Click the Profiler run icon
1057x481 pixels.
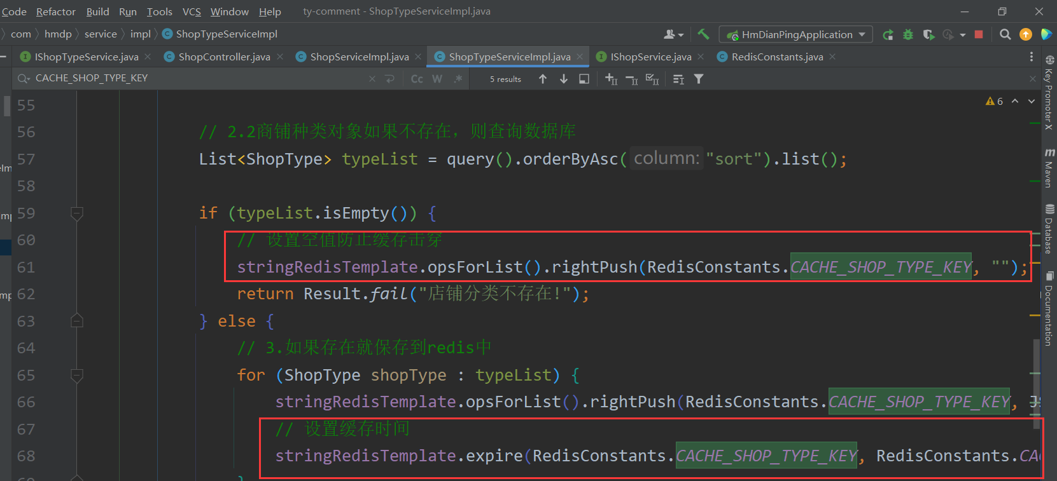point(948,34)
